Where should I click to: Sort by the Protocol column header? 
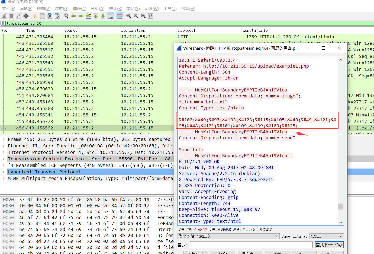[209, 30]
